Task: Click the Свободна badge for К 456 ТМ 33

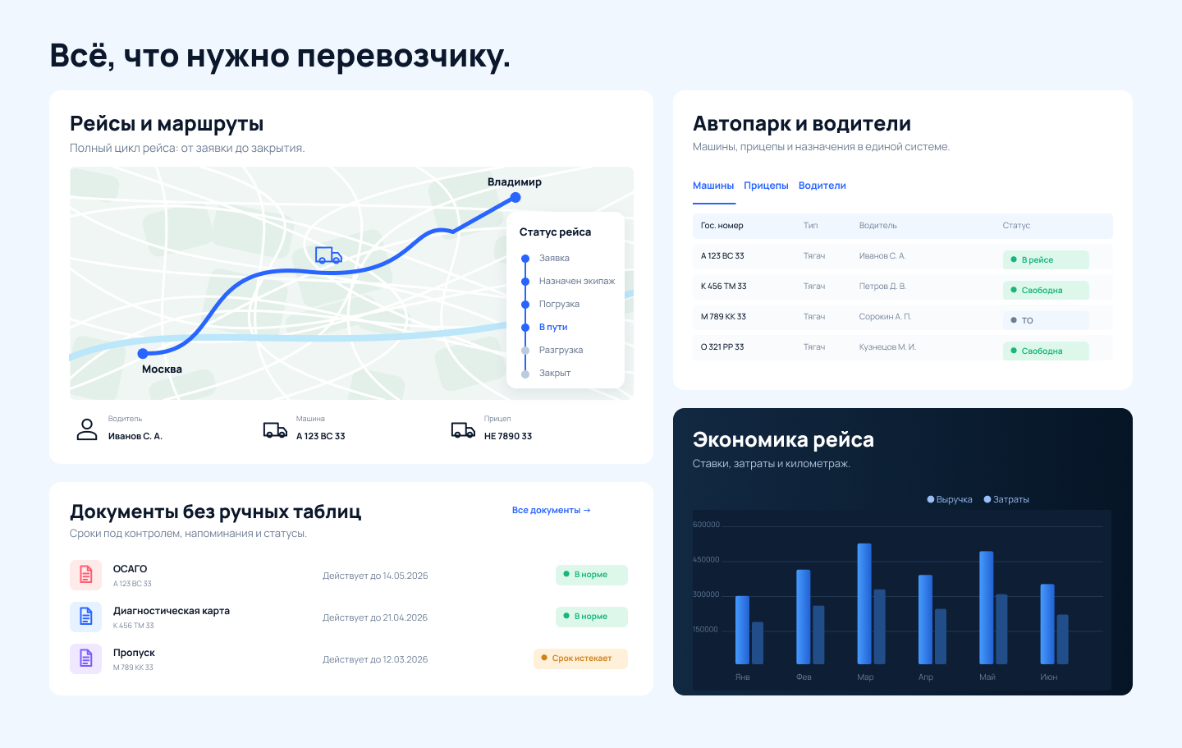Action: coord(1046,290)
